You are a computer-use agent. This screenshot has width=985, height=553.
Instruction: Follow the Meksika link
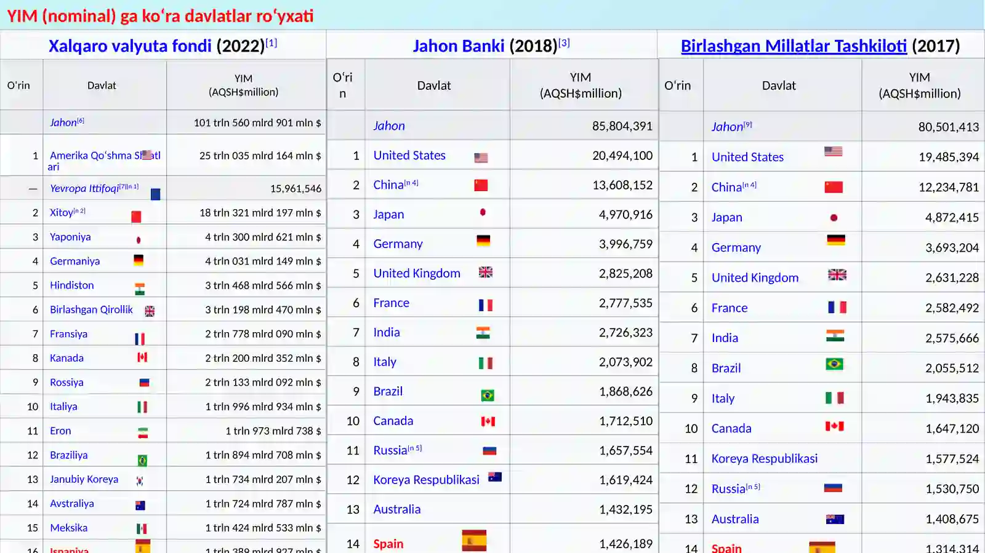point(68,528)
